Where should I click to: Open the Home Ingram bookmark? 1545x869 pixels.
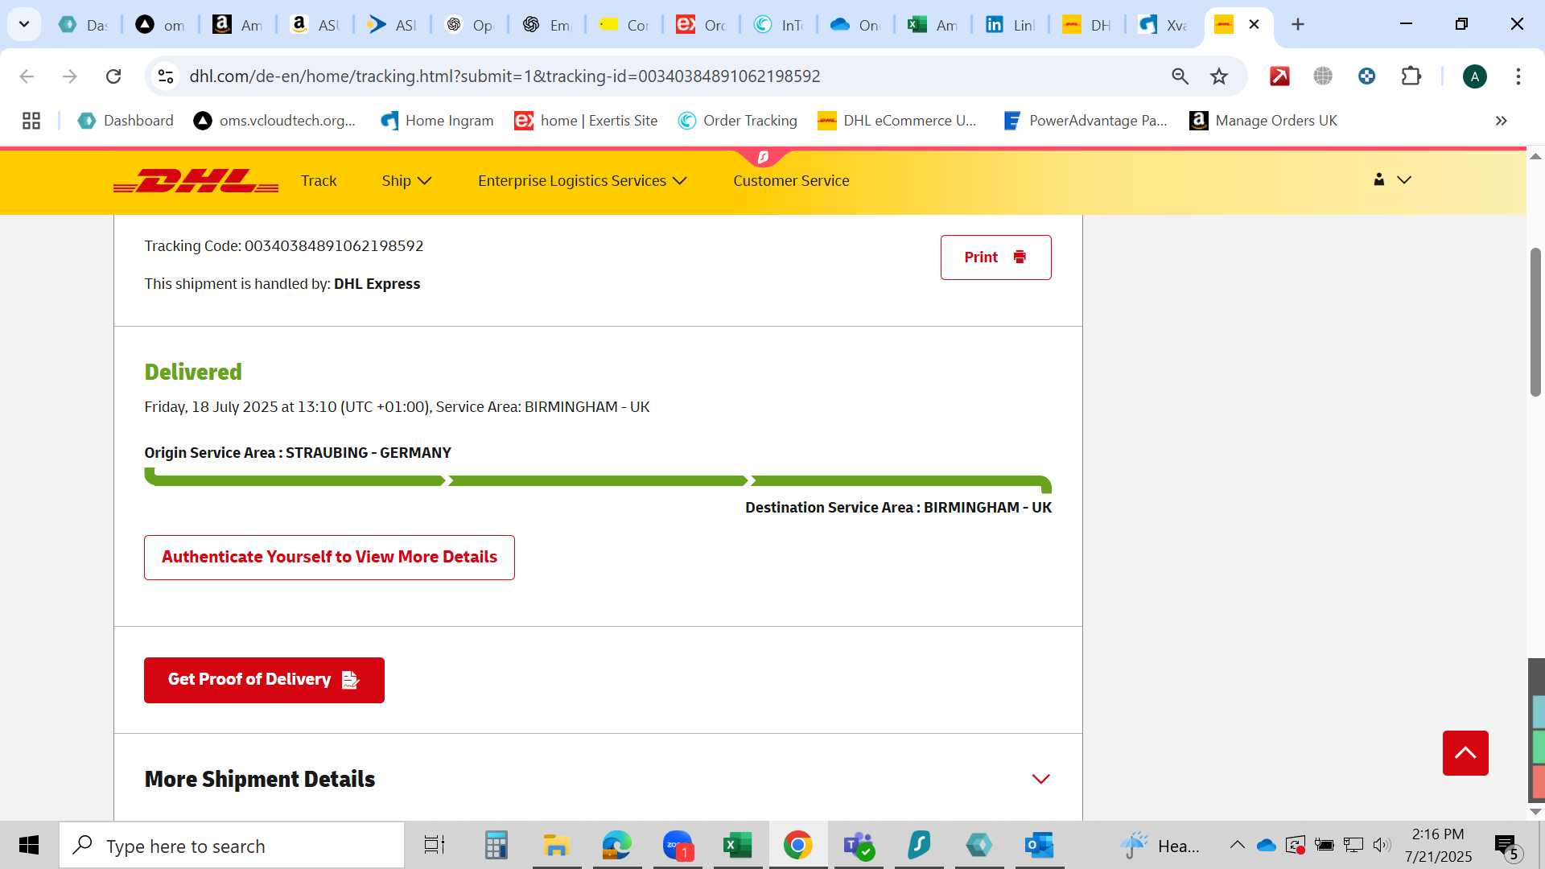pyautogui.click(x=437, y=121)
